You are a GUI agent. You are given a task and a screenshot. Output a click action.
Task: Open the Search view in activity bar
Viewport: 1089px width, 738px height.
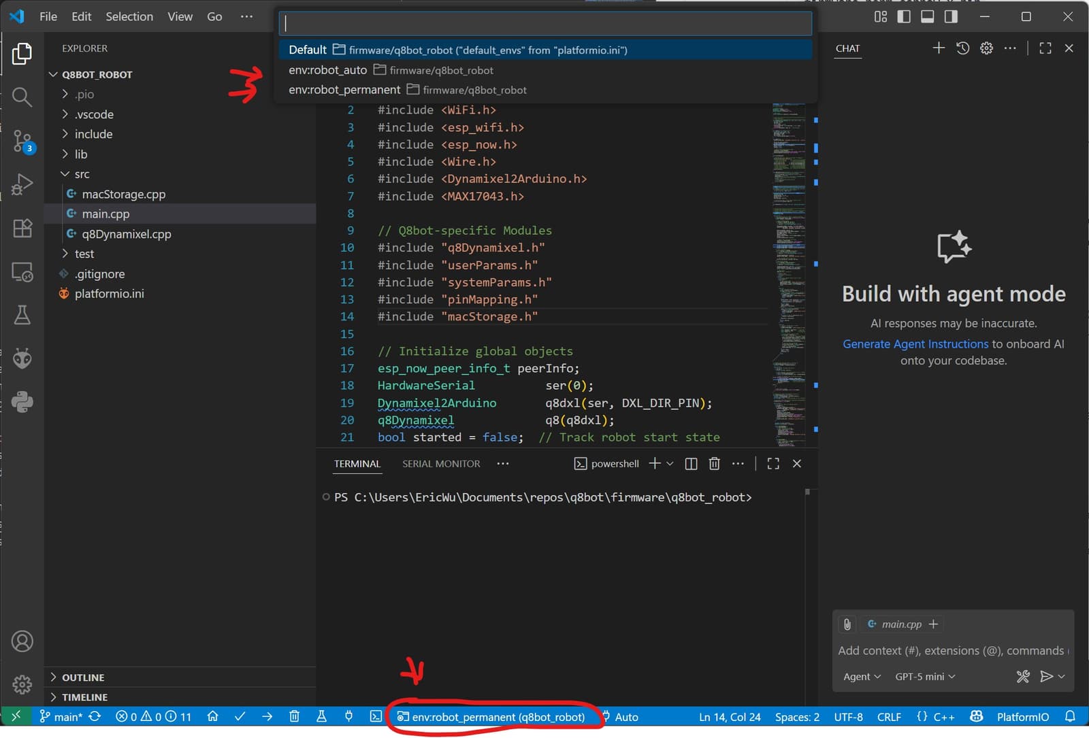(x=22, y=97)
